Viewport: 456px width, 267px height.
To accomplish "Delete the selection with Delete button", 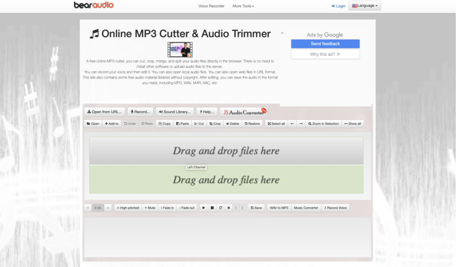I will (233, 124).
